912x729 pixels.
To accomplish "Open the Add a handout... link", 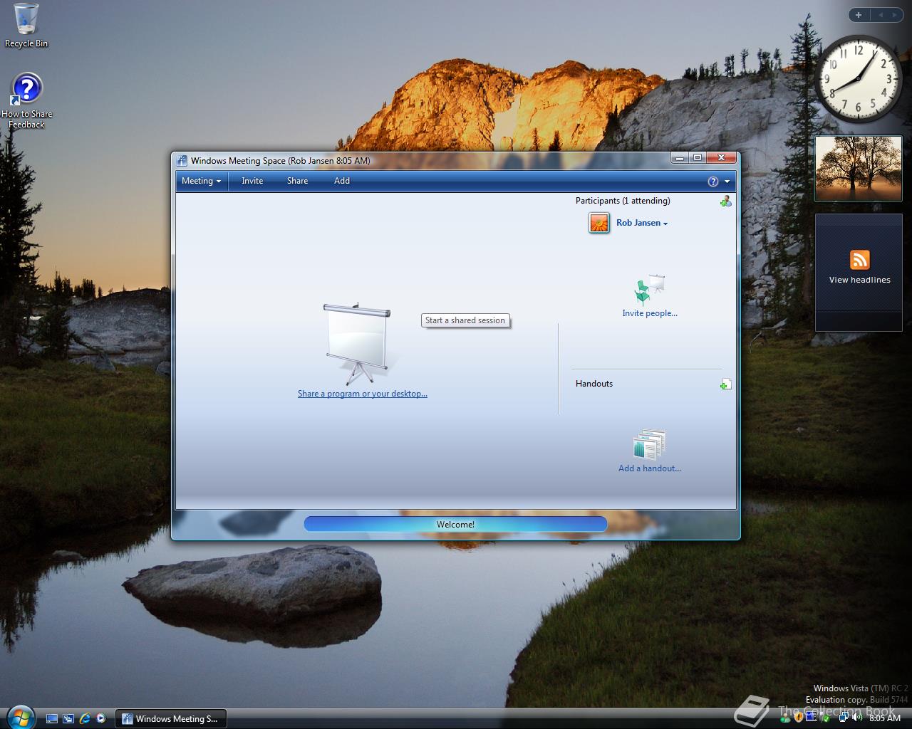I will click(650, 468).
